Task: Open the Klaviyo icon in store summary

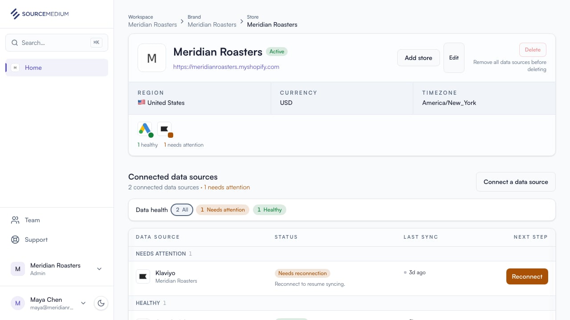Action: (x=165, y=129)
